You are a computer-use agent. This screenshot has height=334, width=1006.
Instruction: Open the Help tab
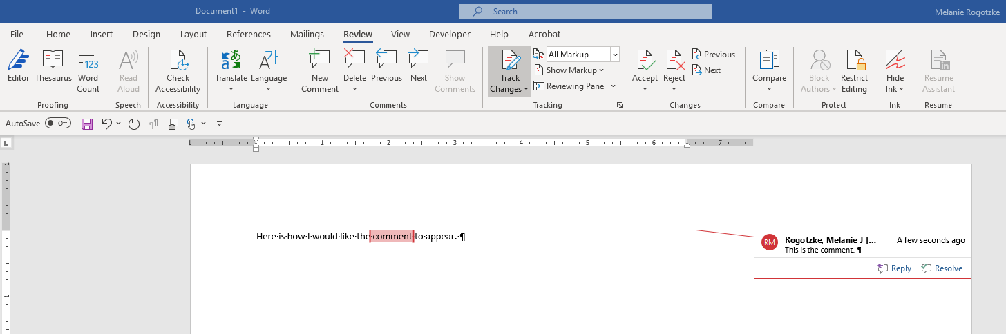click(499, 34)
